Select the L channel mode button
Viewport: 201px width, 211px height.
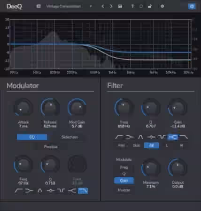(167, 145)
